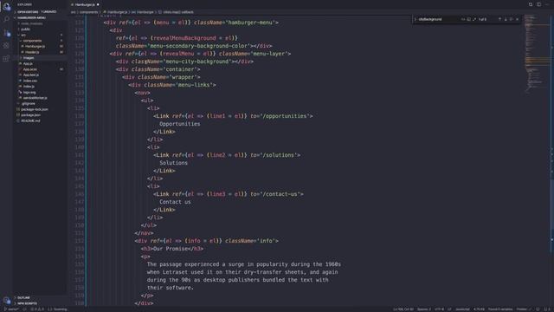Open the editor More Actions menu
This screenshot has width=554, height=312.
click(x=547, y=4)
